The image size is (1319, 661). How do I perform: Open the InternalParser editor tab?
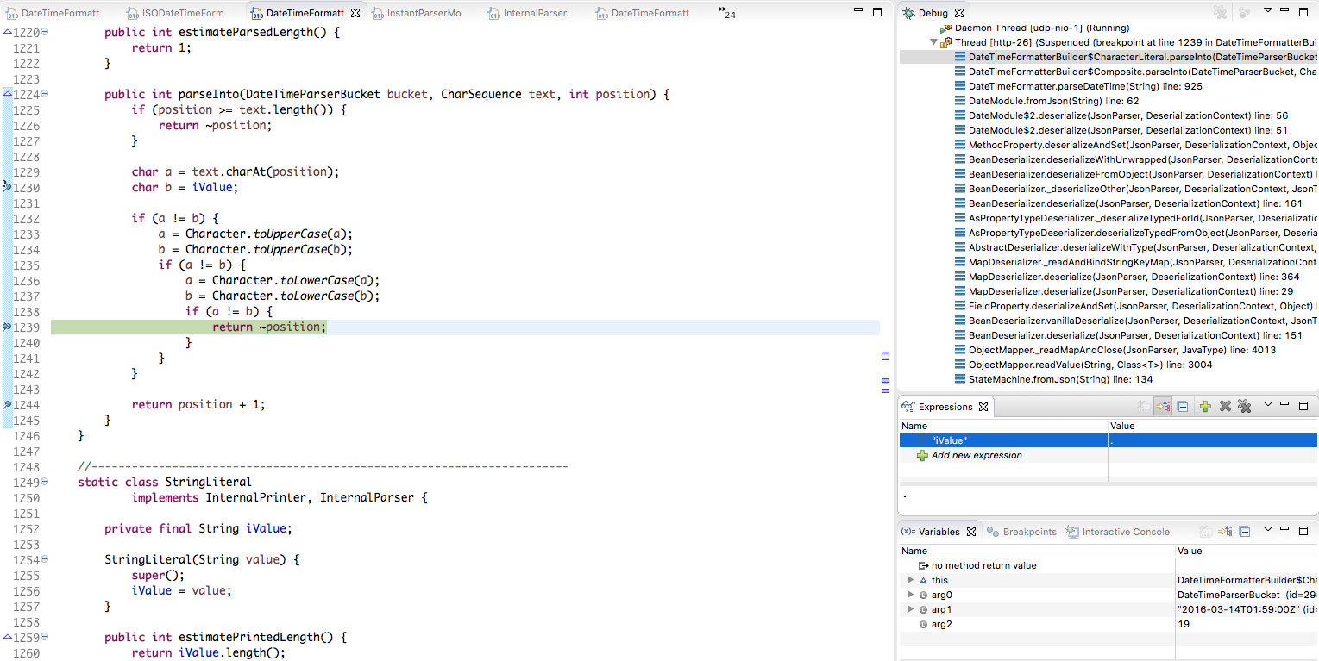[528, 13]
